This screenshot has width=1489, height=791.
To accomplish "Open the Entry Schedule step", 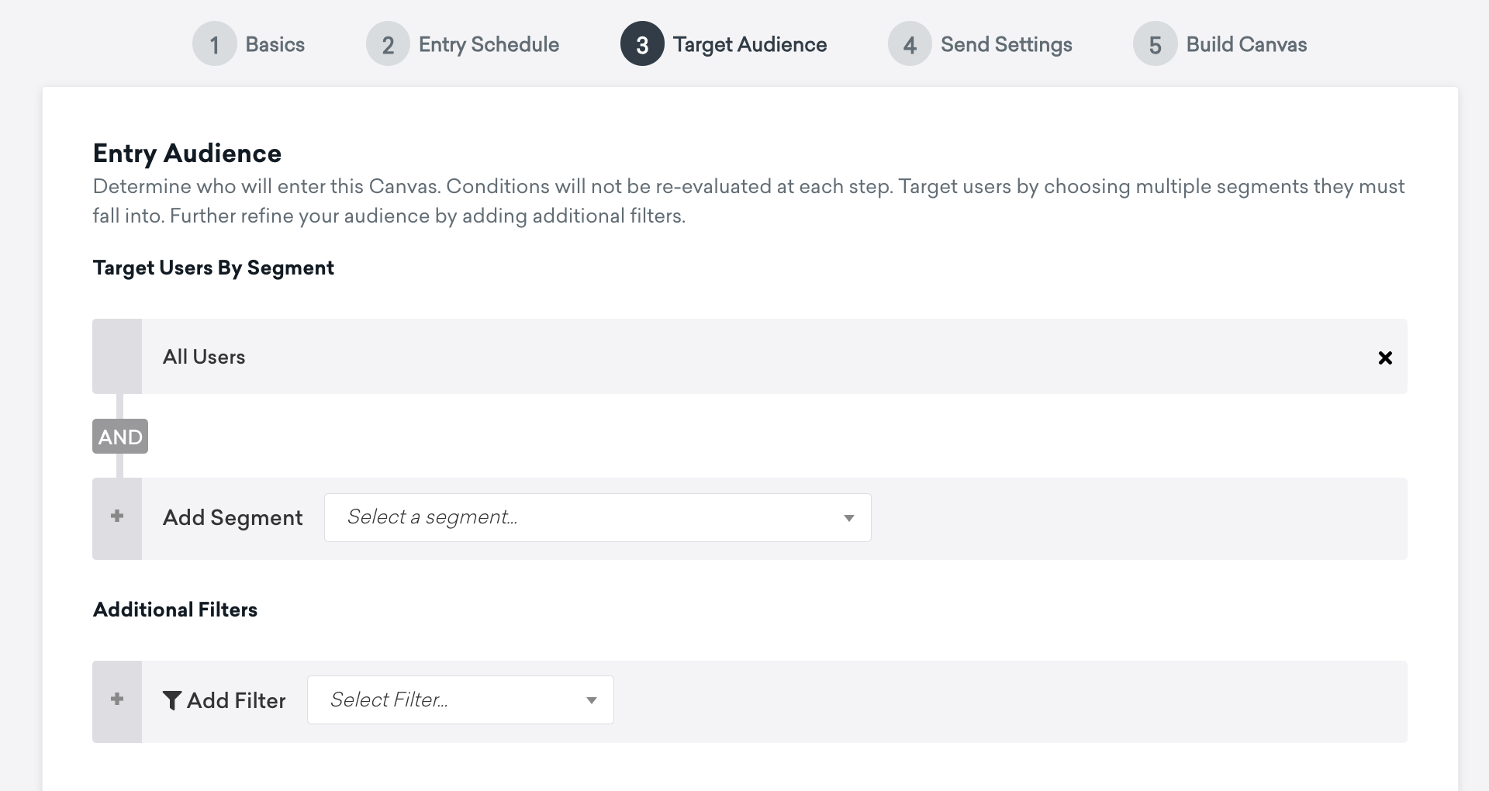I will coord(462,44).
